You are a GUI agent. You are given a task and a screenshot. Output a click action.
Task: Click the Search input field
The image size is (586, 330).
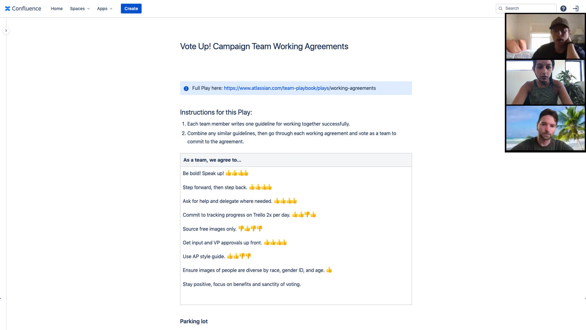pos(526,8)
